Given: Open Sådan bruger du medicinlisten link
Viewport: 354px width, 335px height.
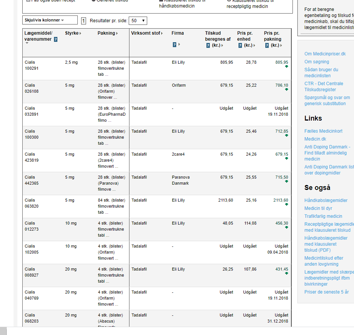Looking at the screenshot, I should [x=321, y=73].
